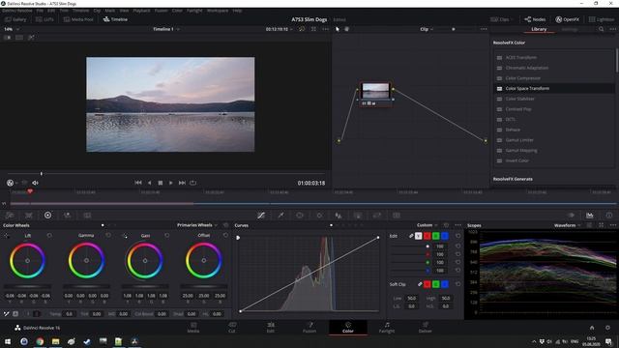
Task: Open the Color Match palette icon
Action: [29, 215]
